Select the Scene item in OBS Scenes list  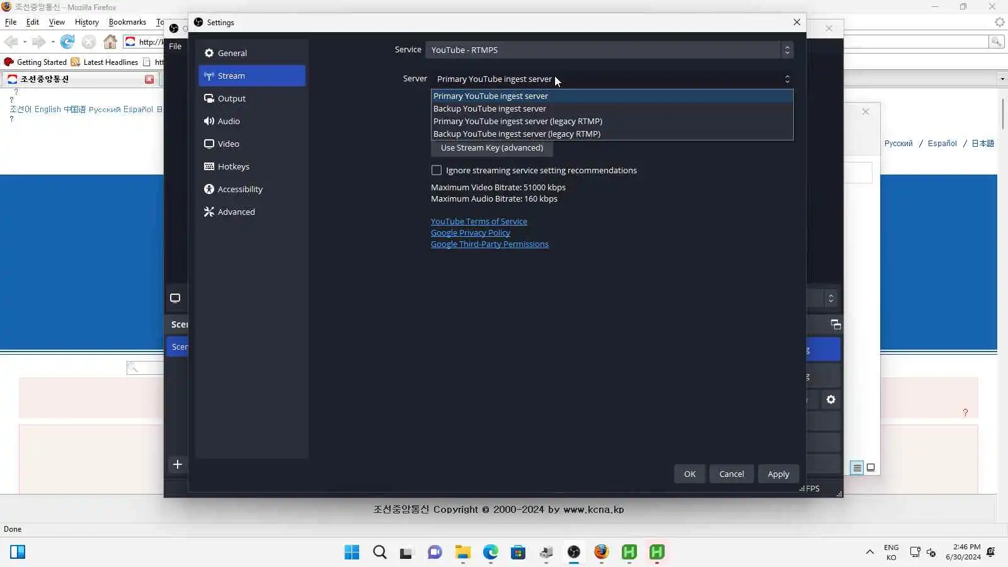tap(178, 347)
